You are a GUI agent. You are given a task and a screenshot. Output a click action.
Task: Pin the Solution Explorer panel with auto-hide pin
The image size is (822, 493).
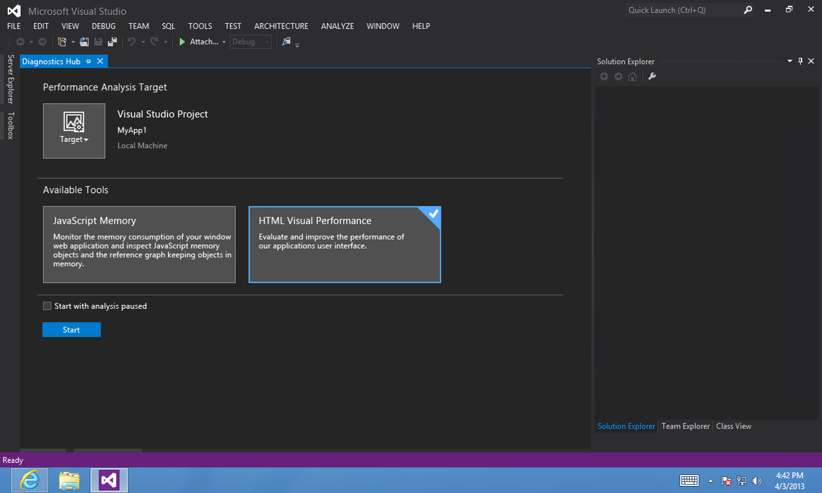tap(801, 61)
